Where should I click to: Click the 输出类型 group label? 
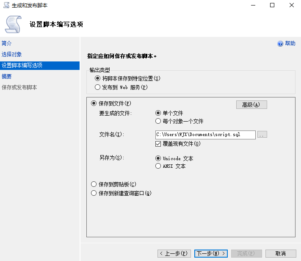pyautogui.click(x=99, y=70)
